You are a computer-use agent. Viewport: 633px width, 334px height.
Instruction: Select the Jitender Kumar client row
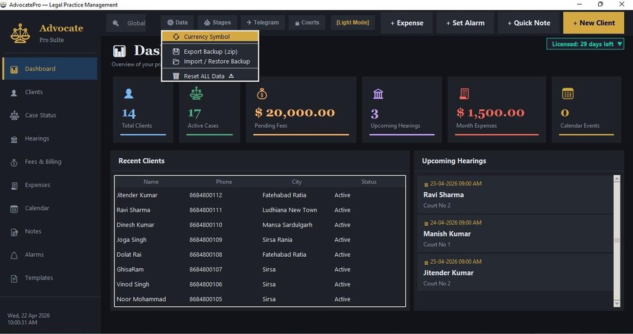[x=260, y=195]
